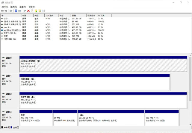Open Properties via the checkmark document icon

click(32, 11)
